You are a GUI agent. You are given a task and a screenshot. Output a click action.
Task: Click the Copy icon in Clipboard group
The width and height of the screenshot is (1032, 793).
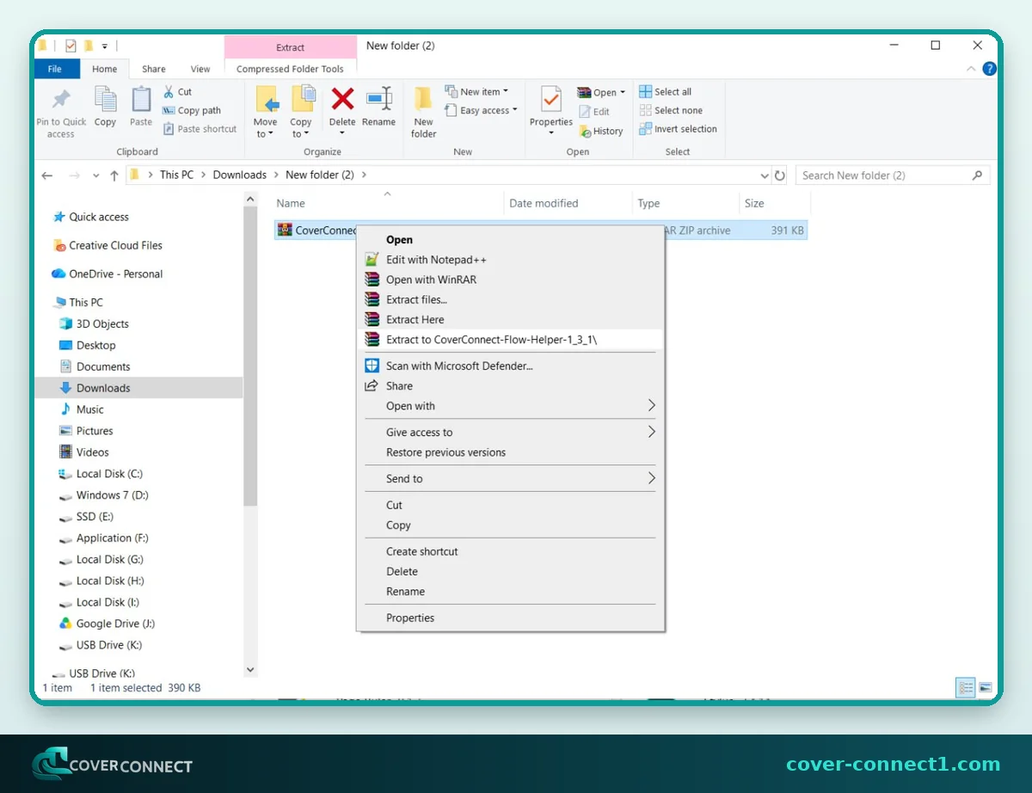(x=105, y=99)
